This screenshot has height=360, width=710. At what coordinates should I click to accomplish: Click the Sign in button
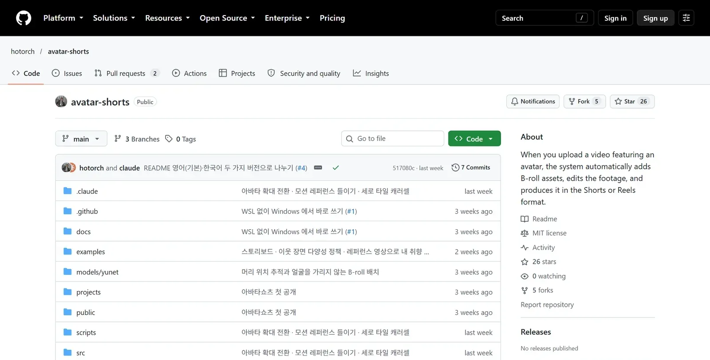(x=615, y=18)
